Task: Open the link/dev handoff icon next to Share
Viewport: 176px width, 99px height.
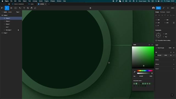Action: [x=163, y=8]
